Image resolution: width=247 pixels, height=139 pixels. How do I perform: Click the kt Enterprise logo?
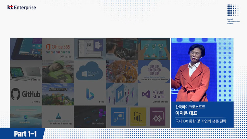[x=22, y=7]
